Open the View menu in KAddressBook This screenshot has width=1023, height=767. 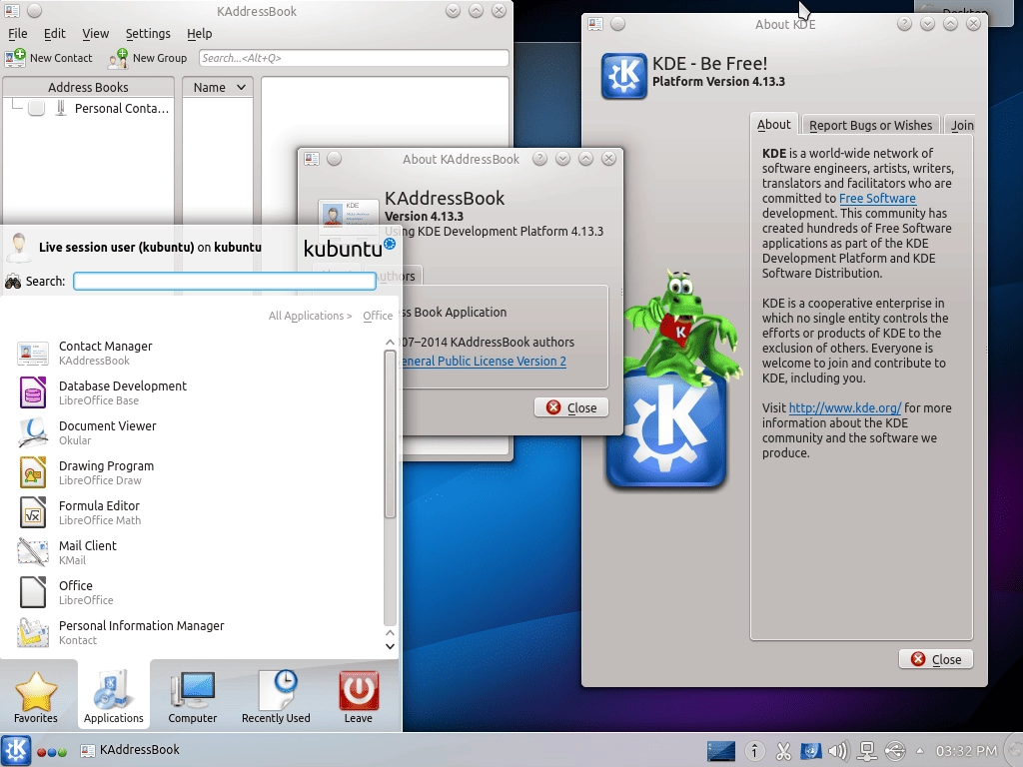[95, 33]
